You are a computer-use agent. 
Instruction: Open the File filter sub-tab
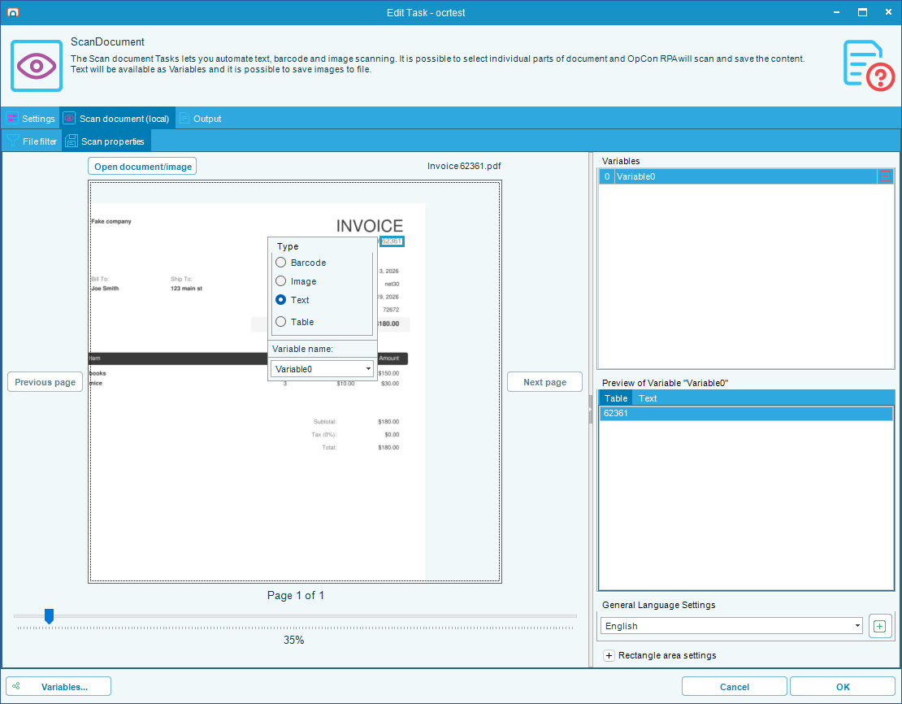coord(33,141)
